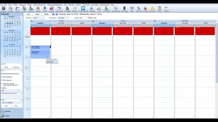Open the Services toolbar icon

pyautogui.click(x=45, y=9)
